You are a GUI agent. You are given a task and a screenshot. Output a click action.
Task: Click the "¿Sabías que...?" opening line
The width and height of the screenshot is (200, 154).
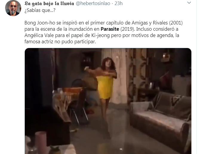coord(40,10)
